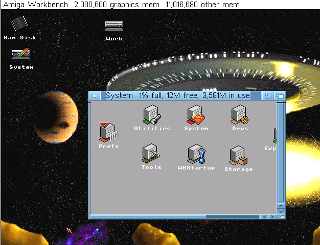Select the Utilities drawer icon

(x=152, y=114)
